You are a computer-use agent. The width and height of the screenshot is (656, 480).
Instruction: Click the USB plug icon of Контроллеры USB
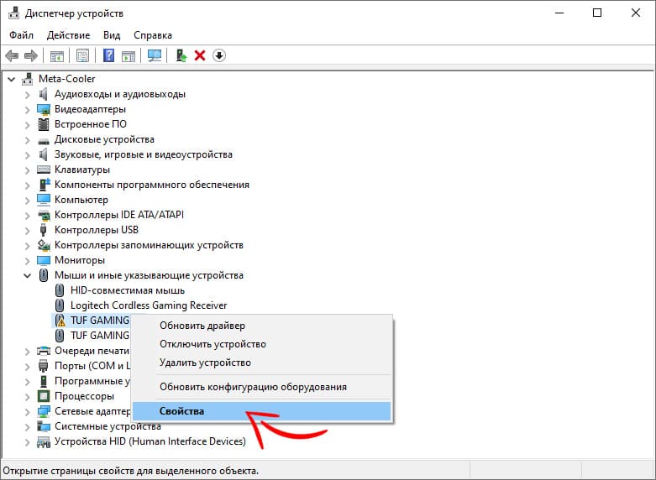pyautogui.click(x=44, y=230)
